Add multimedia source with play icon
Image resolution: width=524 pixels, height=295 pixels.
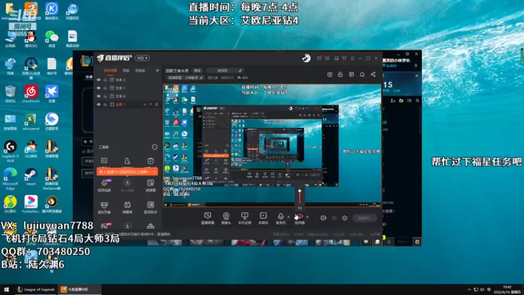click(x=263, y=218)
